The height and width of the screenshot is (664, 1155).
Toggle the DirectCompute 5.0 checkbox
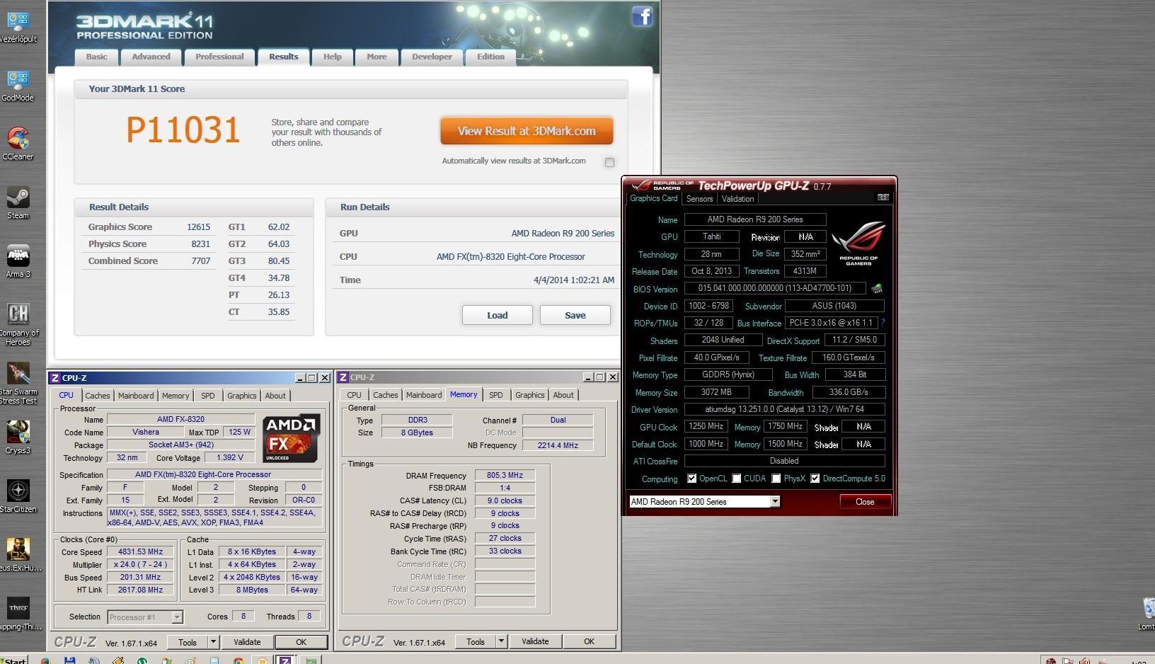[x=815, y=479]
